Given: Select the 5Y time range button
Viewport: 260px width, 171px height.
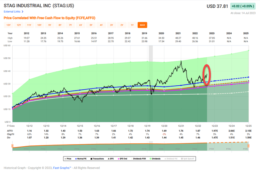Looking at the screenshot, I should 91,25.
